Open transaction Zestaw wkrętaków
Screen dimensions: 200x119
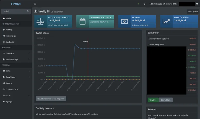coord(156,44)
